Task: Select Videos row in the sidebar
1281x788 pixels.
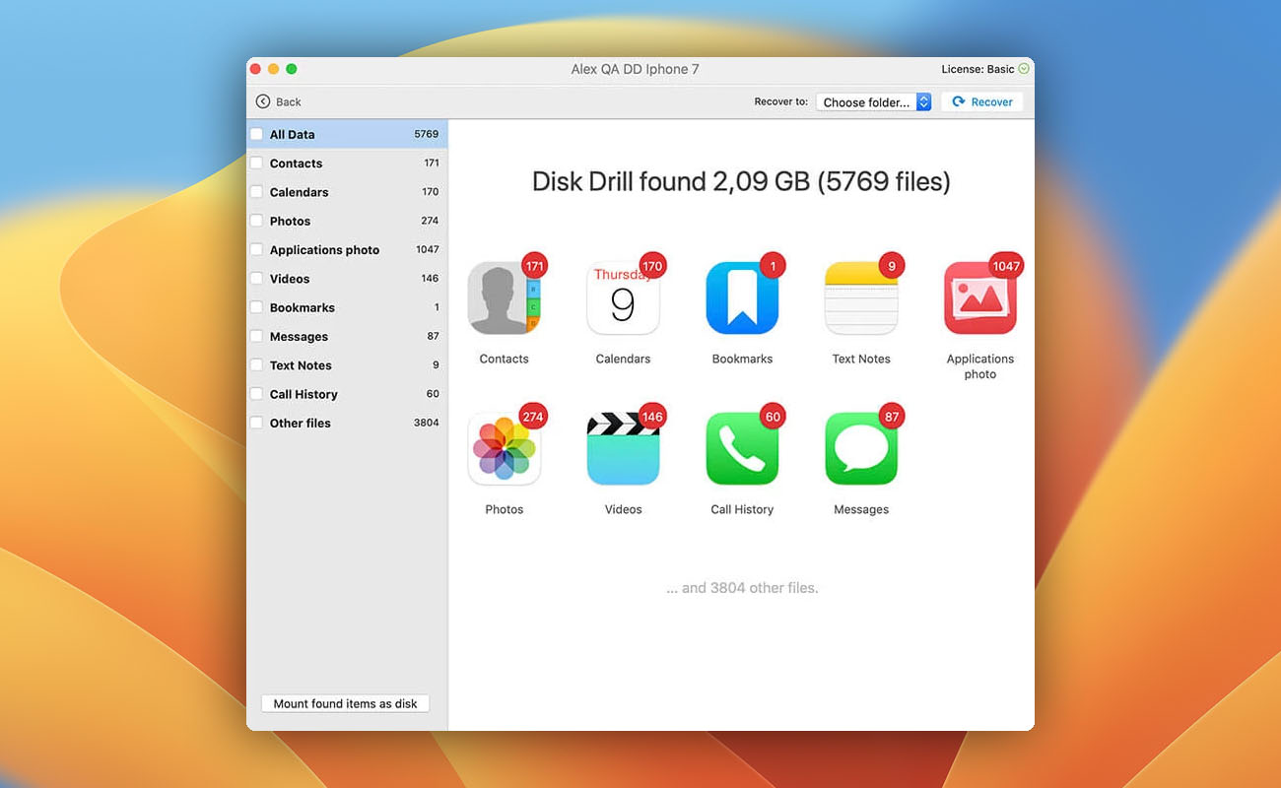Action: point(347,279)
